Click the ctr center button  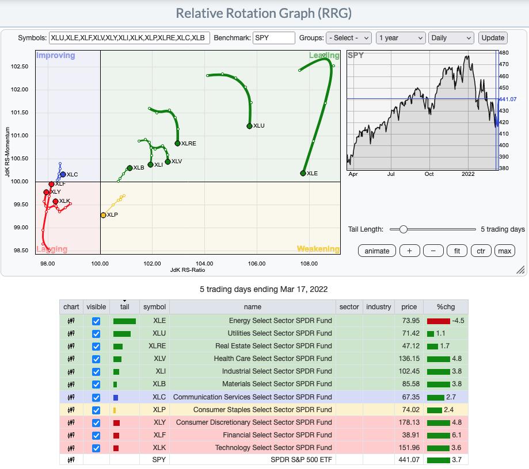481,251
